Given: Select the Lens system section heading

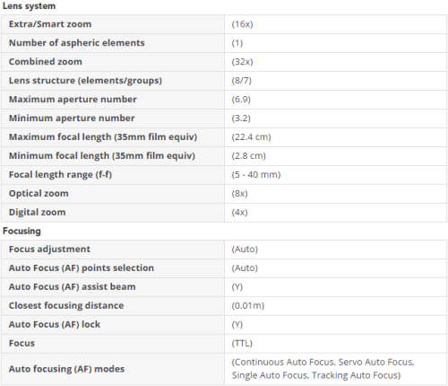Looking at the screenshot, I should [x=29, y=6].
